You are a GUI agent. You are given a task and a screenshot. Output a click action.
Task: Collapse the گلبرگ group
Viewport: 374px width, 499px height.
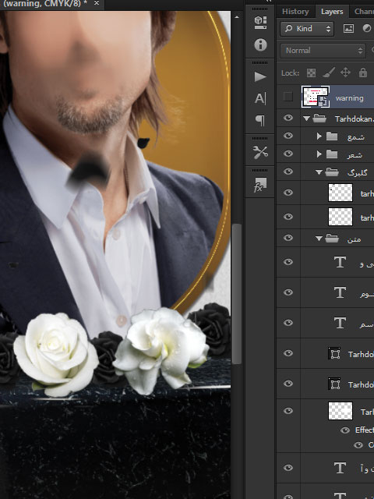coord(319,172)
